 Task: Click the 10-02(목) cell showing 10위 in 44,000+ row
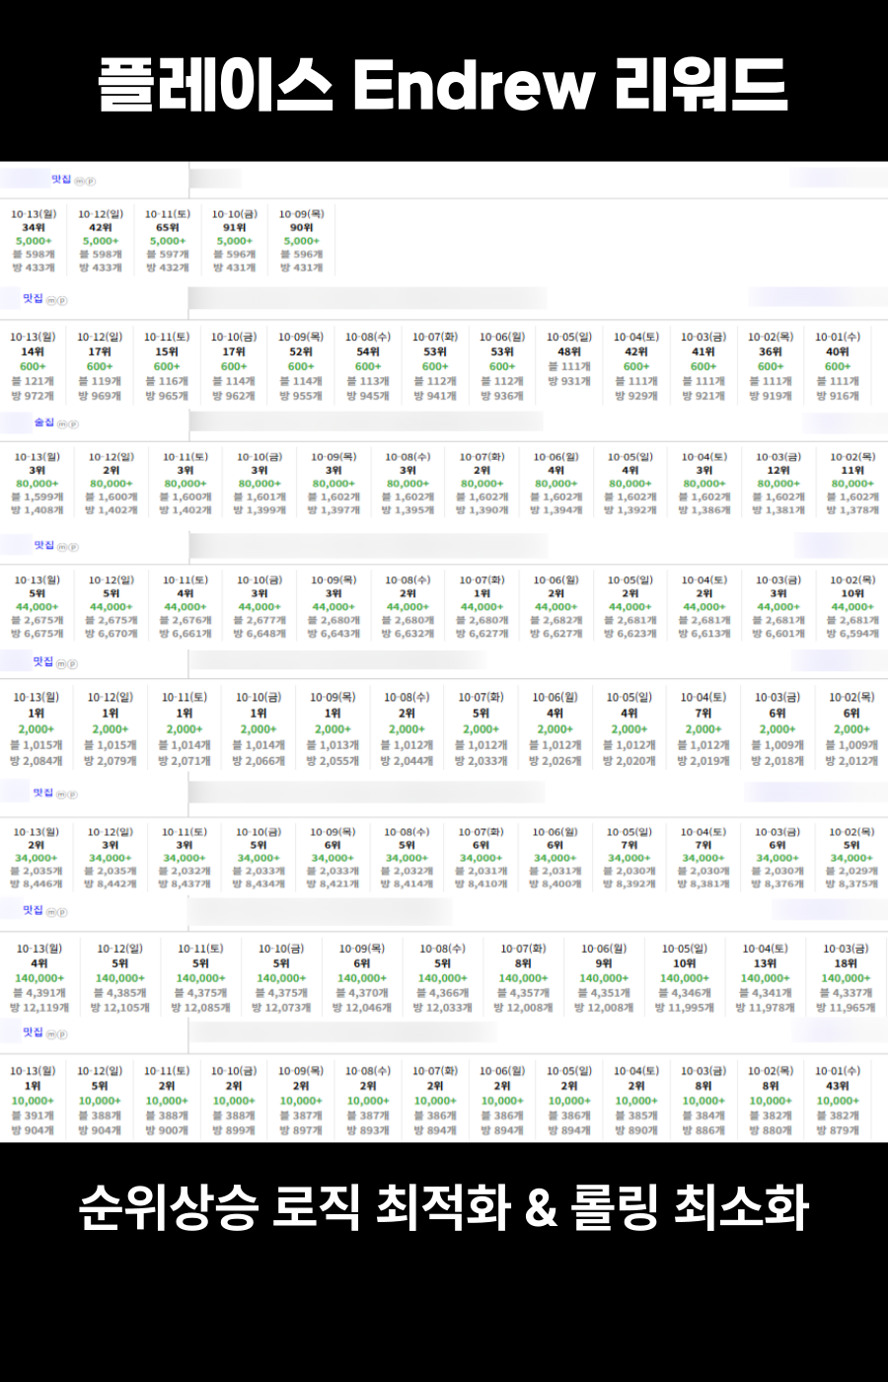click(852, 606)
